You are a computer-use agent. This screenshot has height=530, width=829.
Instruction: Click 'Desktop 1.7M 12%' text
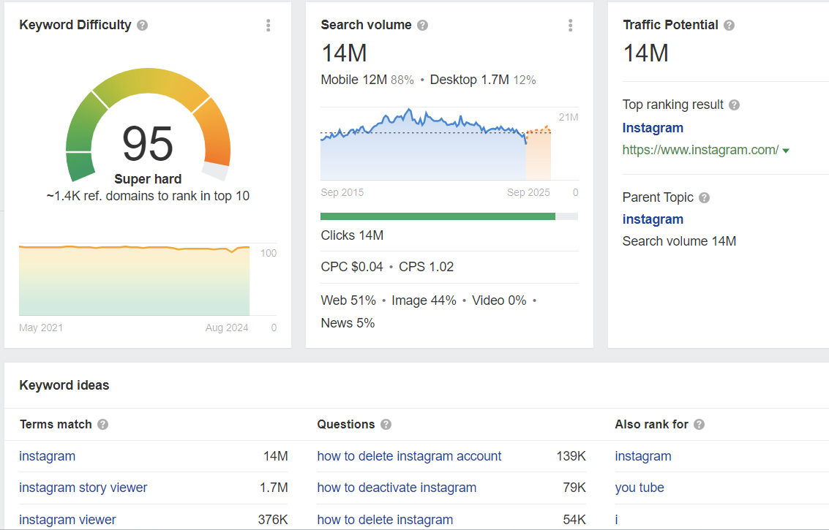[483, 80]
